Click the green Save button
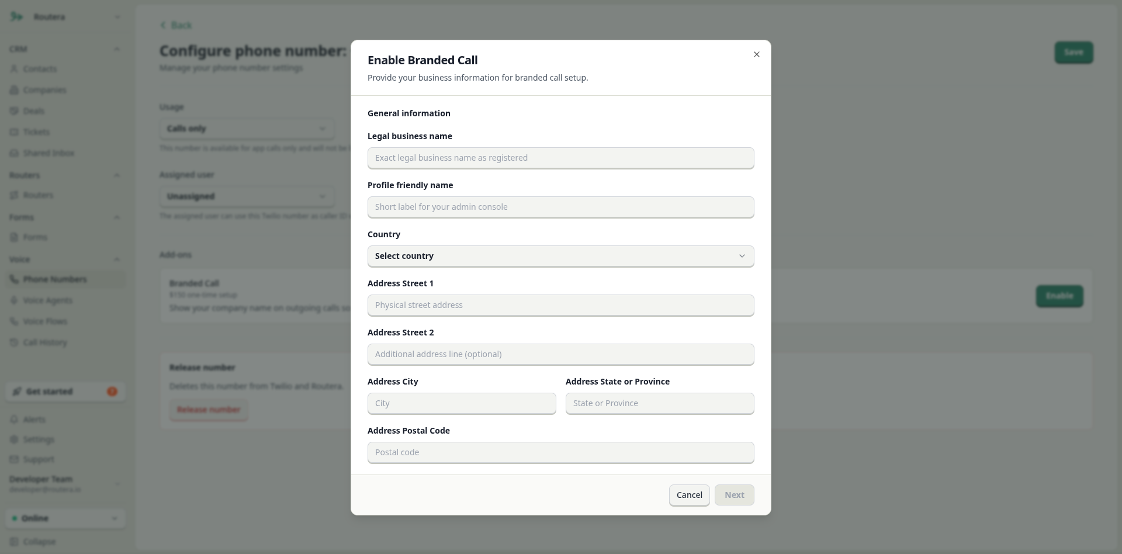Screen dimensions: 1122x554 [1073, 53]
